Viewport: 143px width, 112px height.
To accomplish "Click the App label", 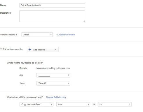I will click(x=21, y=75).
